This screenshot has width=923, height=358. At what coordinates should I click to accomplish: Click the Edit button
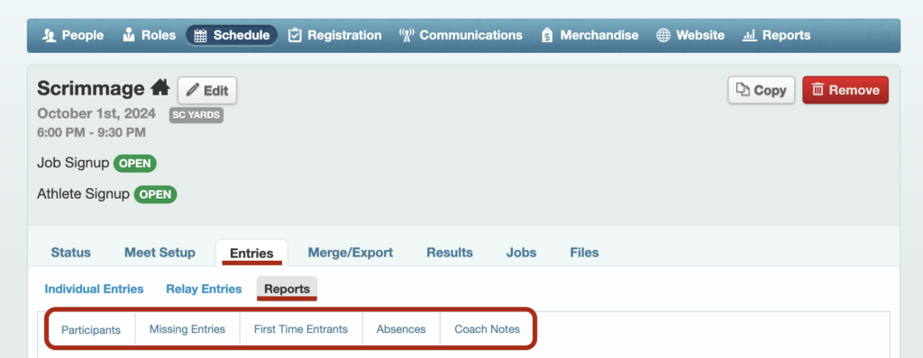(207, 91)
